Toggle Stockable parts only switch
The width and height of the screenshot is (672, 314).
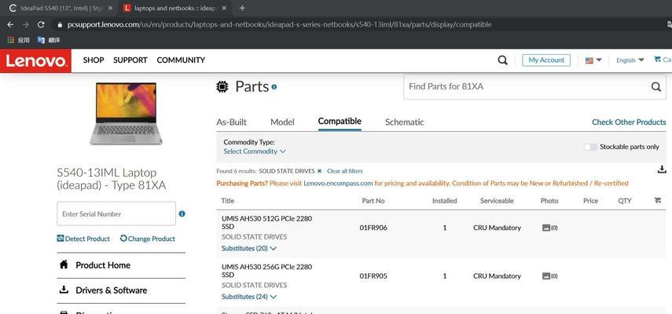pos(590,147)
